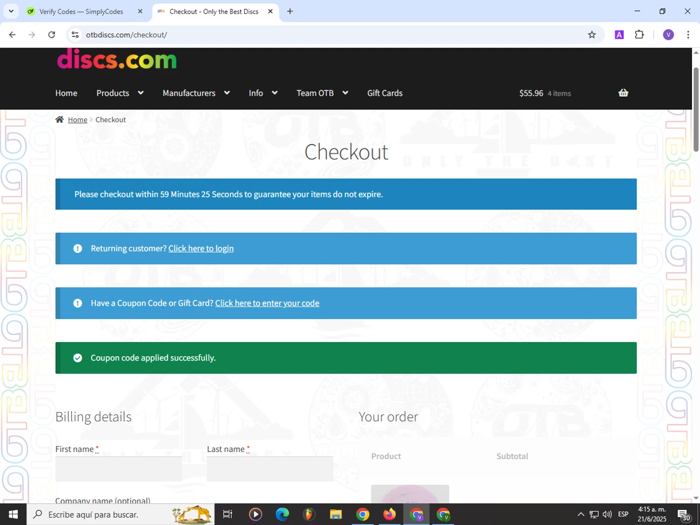
Task: Click scrollbar down arrow
Action: [696, 498]
